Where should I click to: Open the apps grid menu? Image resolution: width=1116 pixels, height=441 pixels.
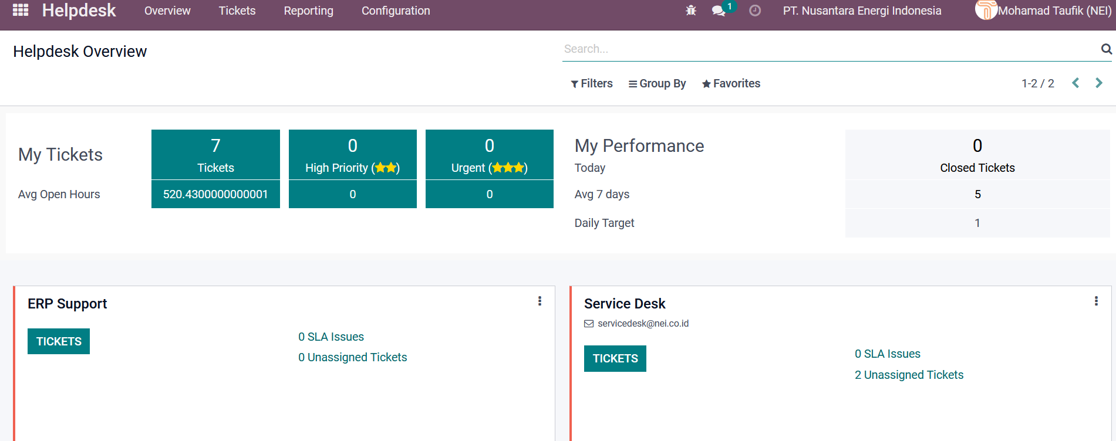pos(21,10)
